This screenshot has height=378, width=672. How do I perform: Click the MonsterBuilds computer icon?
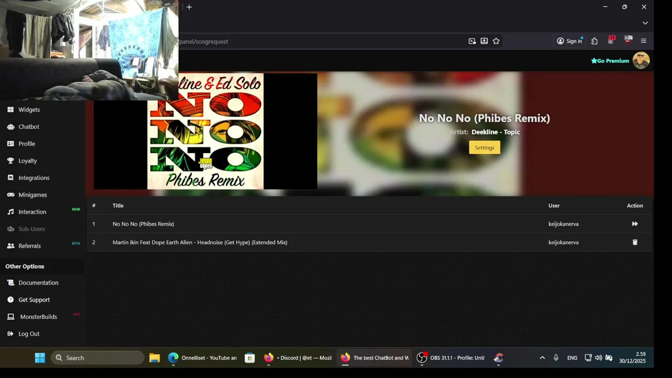coord(10,317)
